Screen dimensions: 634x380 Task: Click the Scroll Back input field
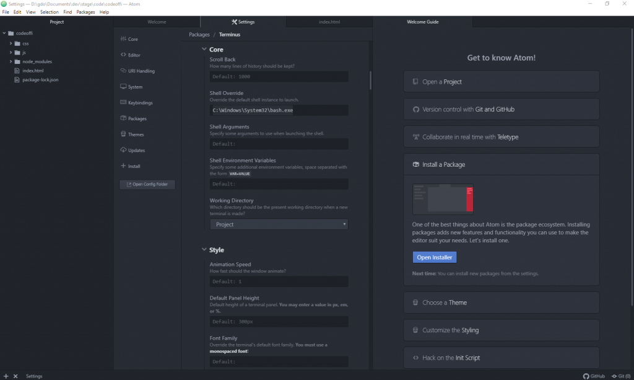click(x=279, y=76)
